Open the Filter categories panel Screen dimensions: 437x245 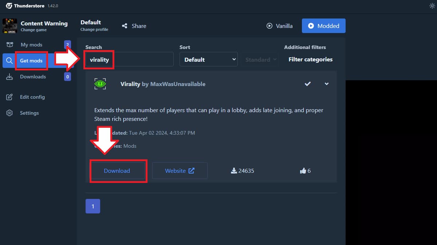(310, 59)
